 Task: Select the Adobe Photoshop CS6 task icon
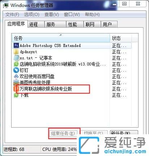[16, 45]
